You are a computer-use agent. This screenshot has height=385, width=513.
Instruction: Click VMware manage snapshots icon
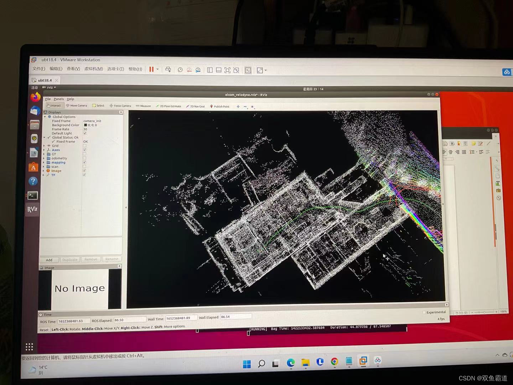pyautogui.click(x=198, y=70)
